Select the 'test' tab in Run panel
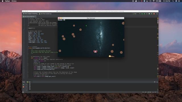 (29, 82)
